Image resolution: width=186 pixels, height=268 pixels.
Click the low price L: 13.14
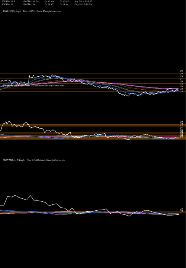[64, 4]
